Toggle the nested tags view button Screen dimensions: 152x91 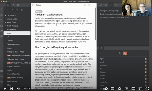coord(125,53)
